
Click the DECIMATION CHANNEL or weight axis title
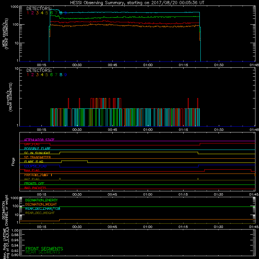coord(5,210)
